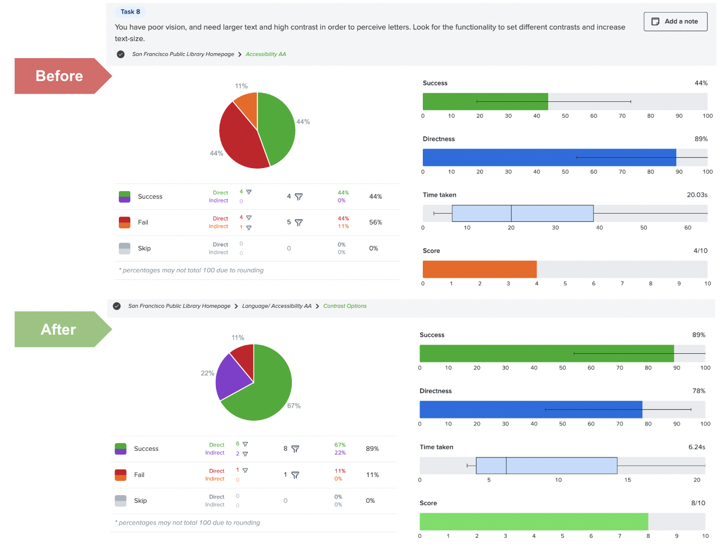
Task: Open the Accessibility AA link
Action: tap(266, 54)
